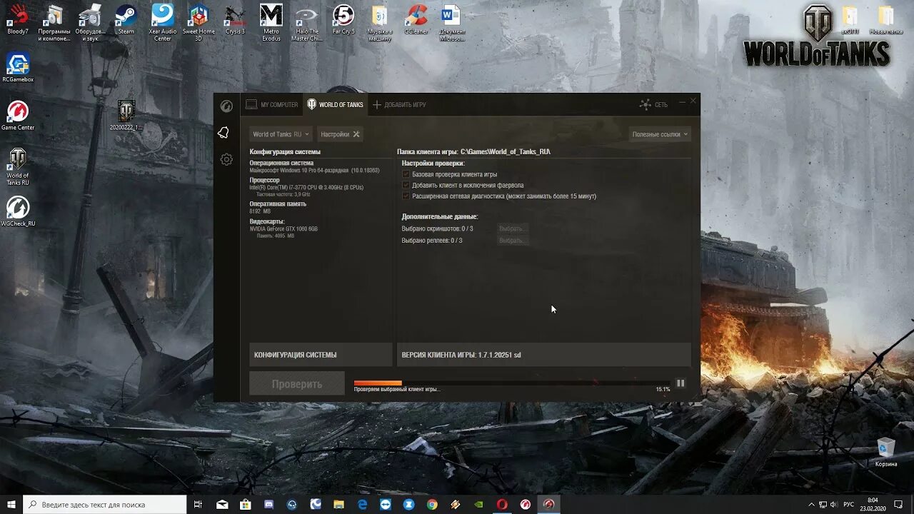This screenshot has width=914, height=514.
Task: Click the volume speaker tray icon
Action: tap(834, 504)
